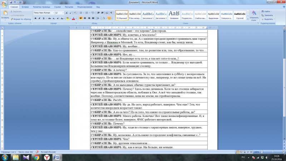Open the change case (Aa) dropdown
This screenshot has height=161, width=286.
[x=62, y=18]
